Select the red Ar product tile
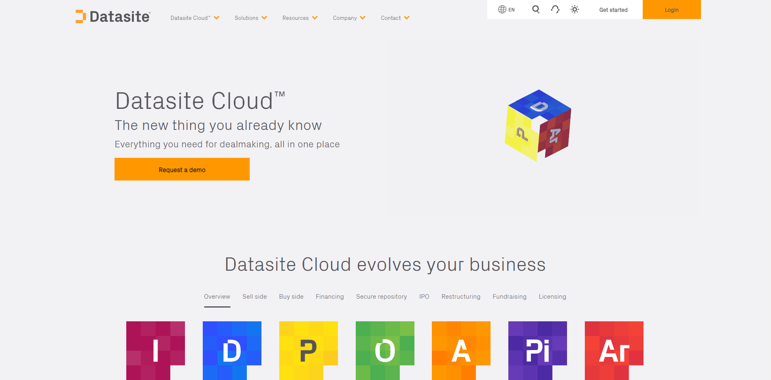 614,350
